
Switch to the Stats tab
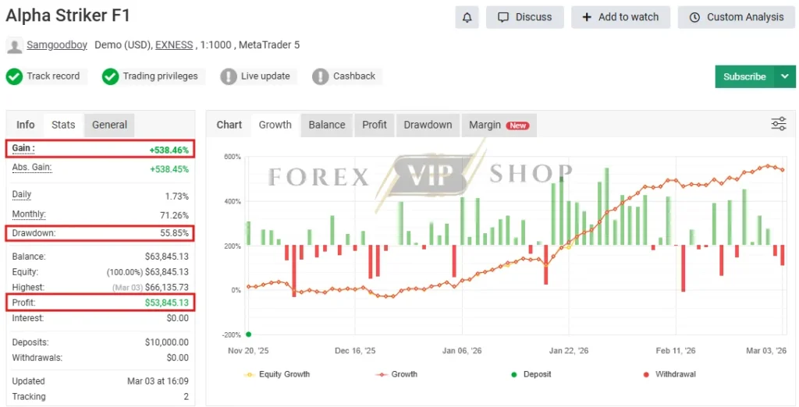tap(63, 125)
